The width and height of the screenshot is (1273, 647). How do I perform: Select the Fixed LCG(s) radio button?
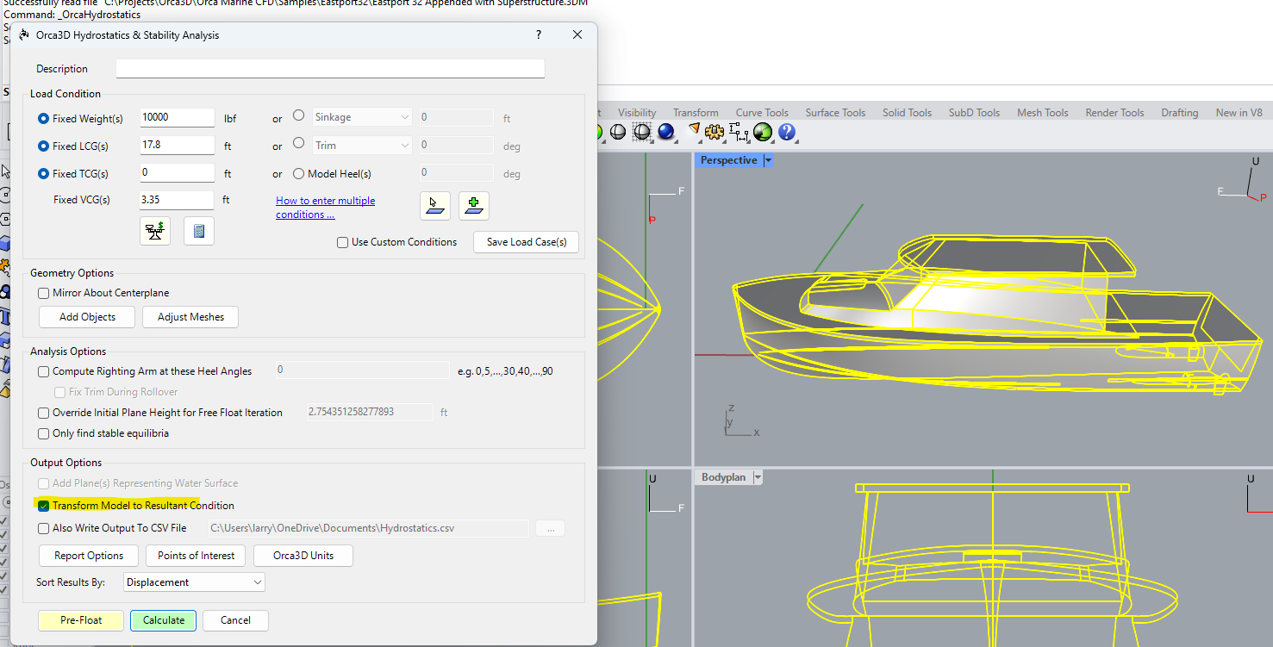(43, 146)
